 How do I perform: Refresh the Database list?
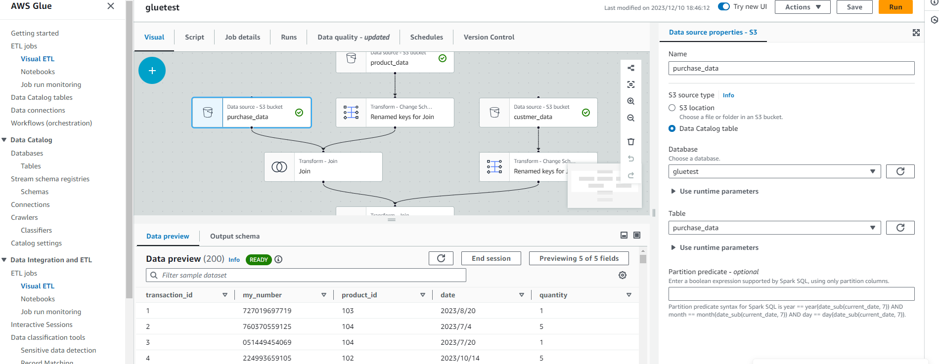coord(900,171)
